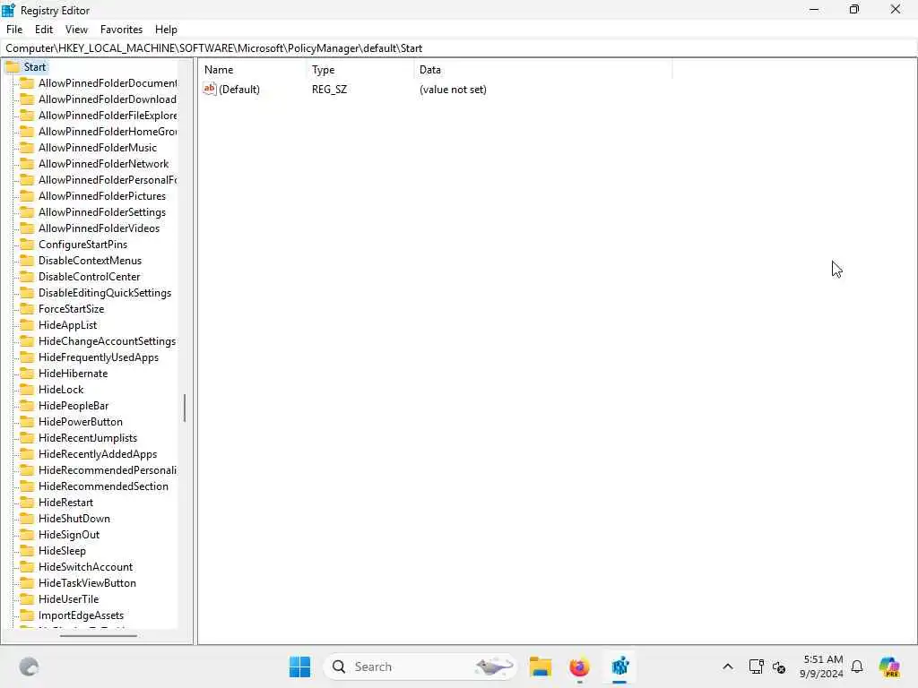
Task: Click the folder icon next to HideSwitchAccount
Action: pos(27,566)
